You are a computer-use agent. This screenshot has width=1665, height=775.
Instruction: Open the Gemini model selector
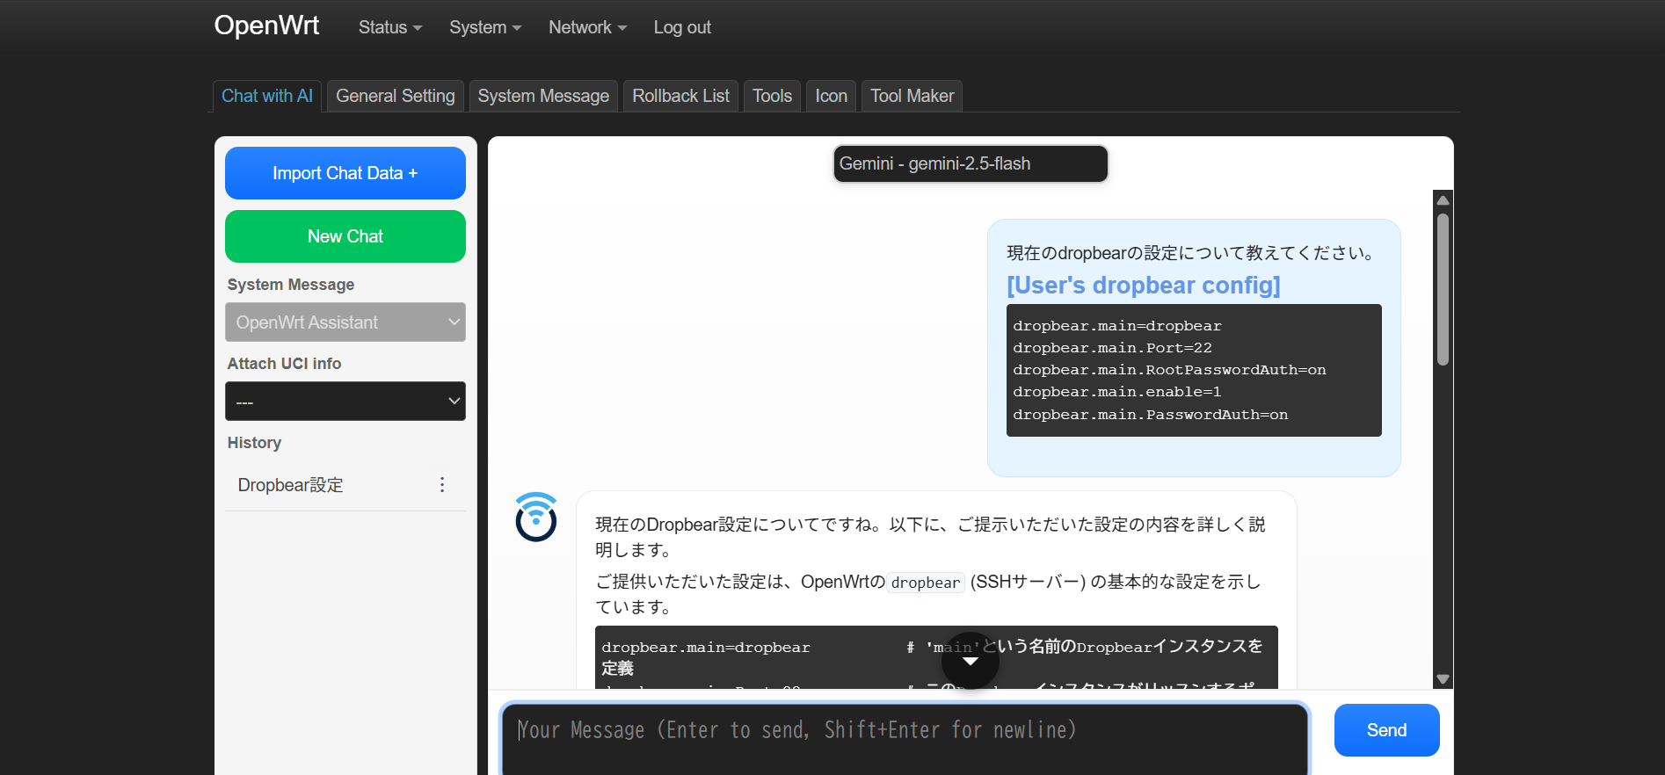(970, 164)
